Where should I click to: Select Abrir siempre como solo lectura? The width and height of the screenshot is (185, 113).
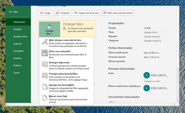pyautogui.click(x=67, y=43)
